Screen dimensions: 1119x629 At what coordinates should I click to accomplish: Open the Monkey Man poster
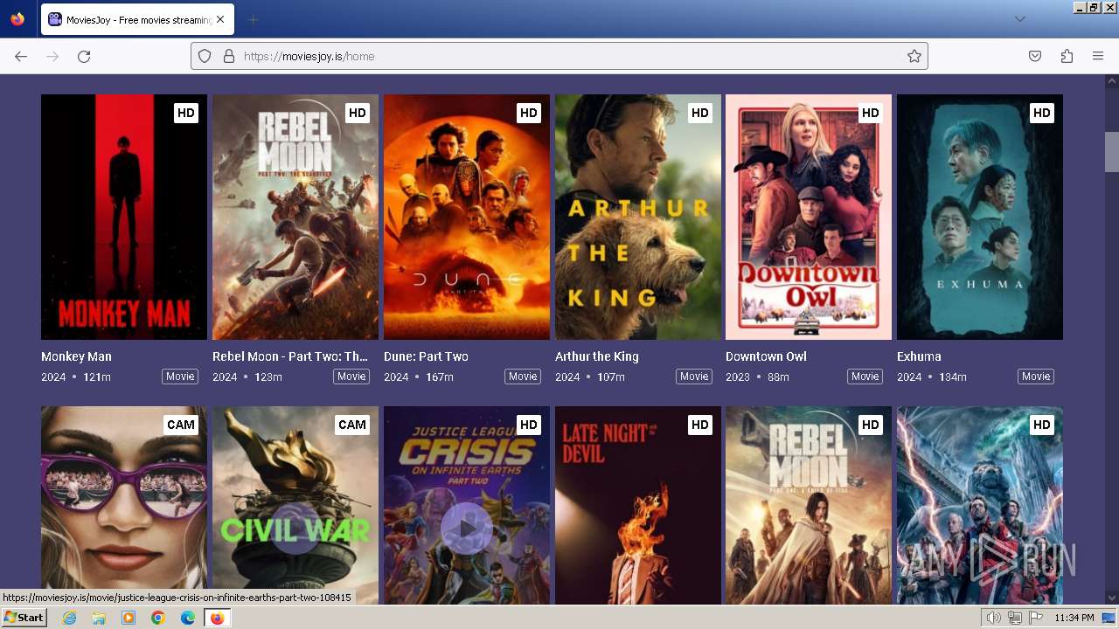(124, 217)
